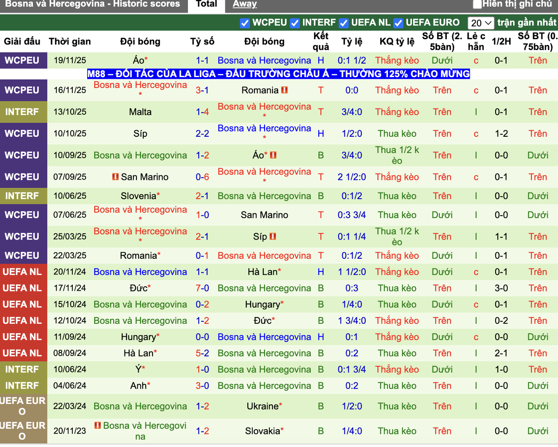
Task: Open score 2-1 of Slovenia match
Action: pos(202,196)
